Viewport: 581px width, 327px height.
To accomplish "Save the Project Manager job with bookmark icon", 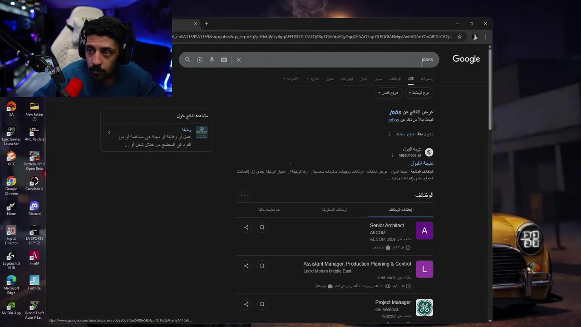I will pyautogui.click(x=262, y=304).
